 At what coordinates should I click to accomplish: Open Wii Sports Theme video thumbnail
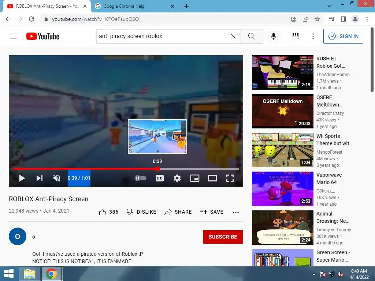point(282,150)
